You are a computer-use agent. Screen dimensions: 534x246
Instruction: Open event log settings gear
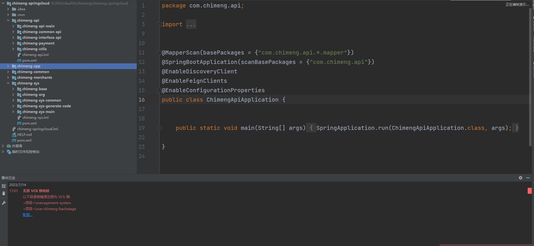521,178
